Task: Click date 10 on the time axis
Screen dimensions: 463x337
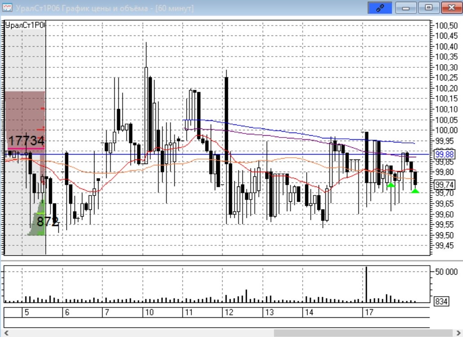Action: click(149, 312)
